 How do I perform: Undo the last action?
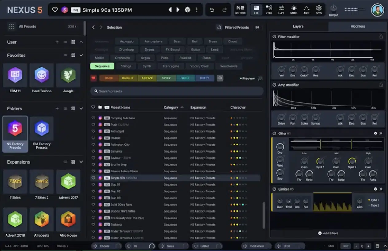pos(212,10)
